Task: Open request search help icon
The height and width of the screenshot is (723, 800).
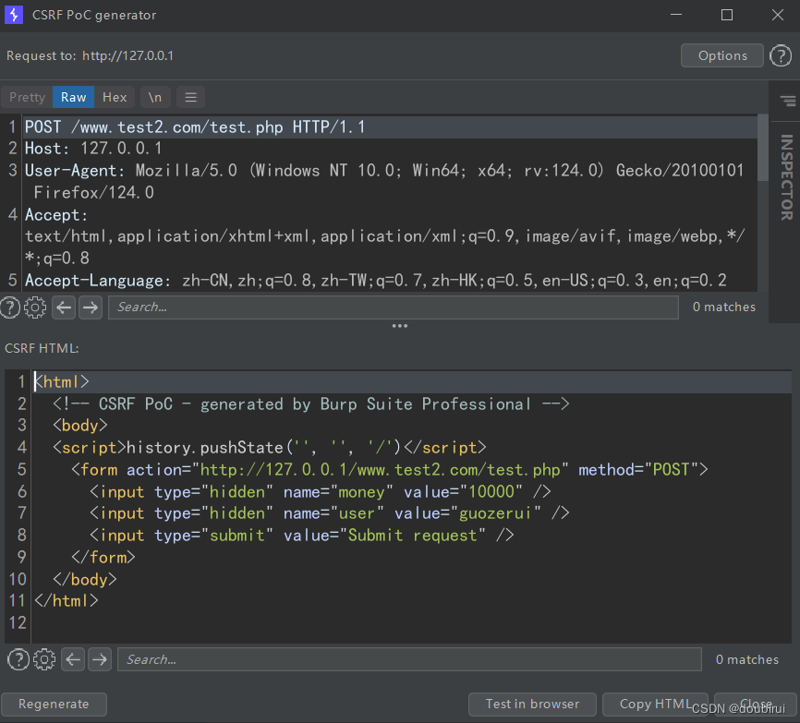Action: coord(9,307)
